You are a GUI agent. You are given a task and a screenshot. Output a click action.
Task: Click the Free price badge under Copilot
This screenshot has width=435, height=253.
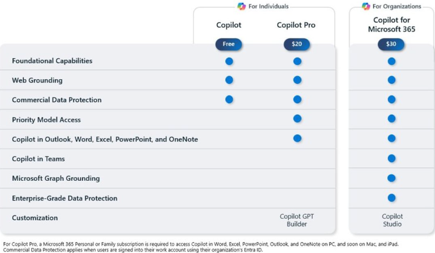coord(229,44)
